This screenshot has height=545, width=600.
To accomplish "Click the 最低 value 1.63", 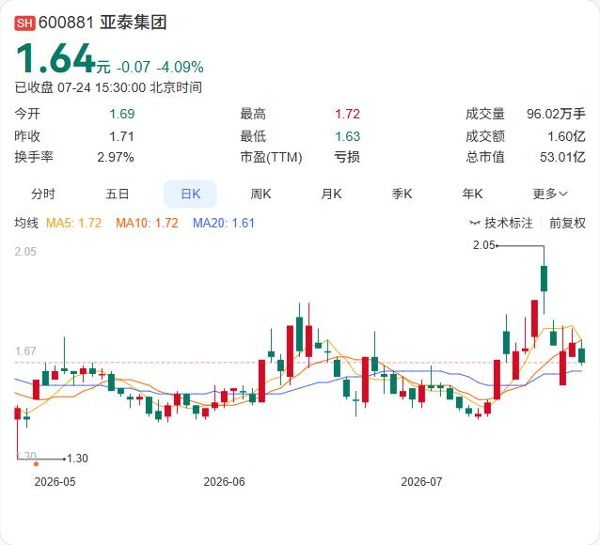I will pos(347,136).
